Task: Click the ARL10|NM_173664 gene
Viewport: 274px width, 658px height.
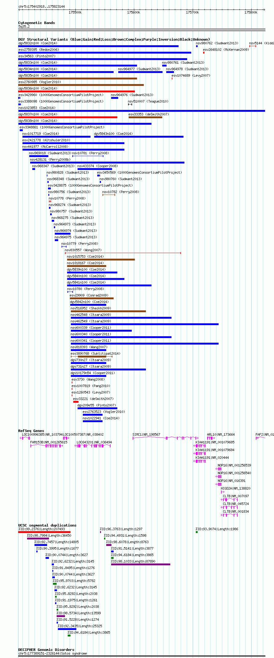Action: pos(211,438)
